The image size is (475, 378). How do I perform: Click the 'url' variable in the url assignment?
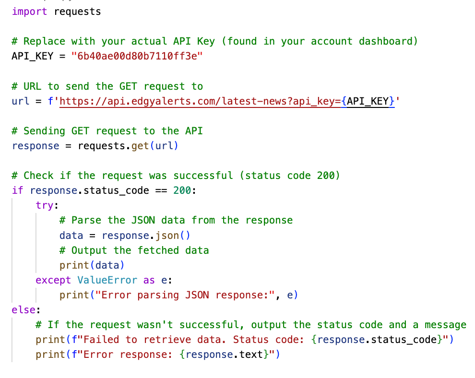[x=21, y=101]
